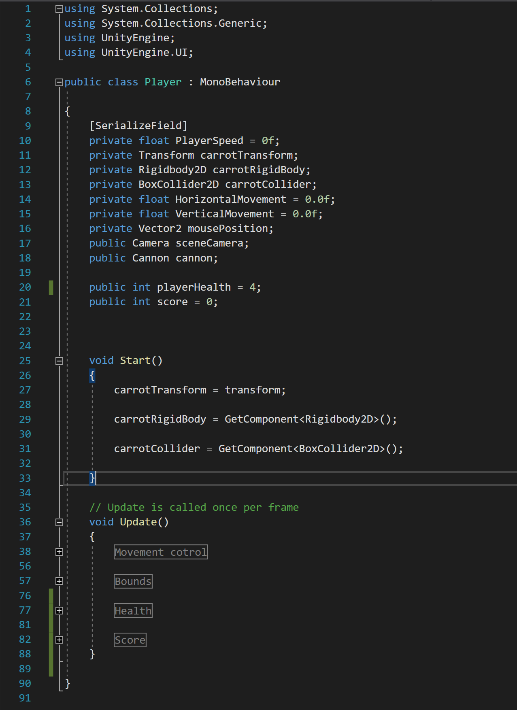Viewport: 517px width, 710px height.
Task: Click sceneCamera field name
Action: (x=210, y=243)
